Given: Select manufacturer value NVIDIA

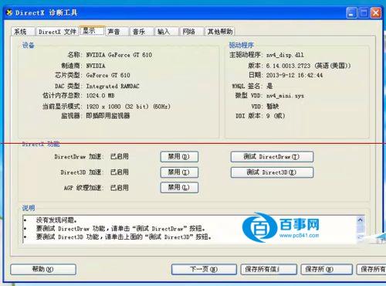Looking at the screenshot, I should pos(96,66).
